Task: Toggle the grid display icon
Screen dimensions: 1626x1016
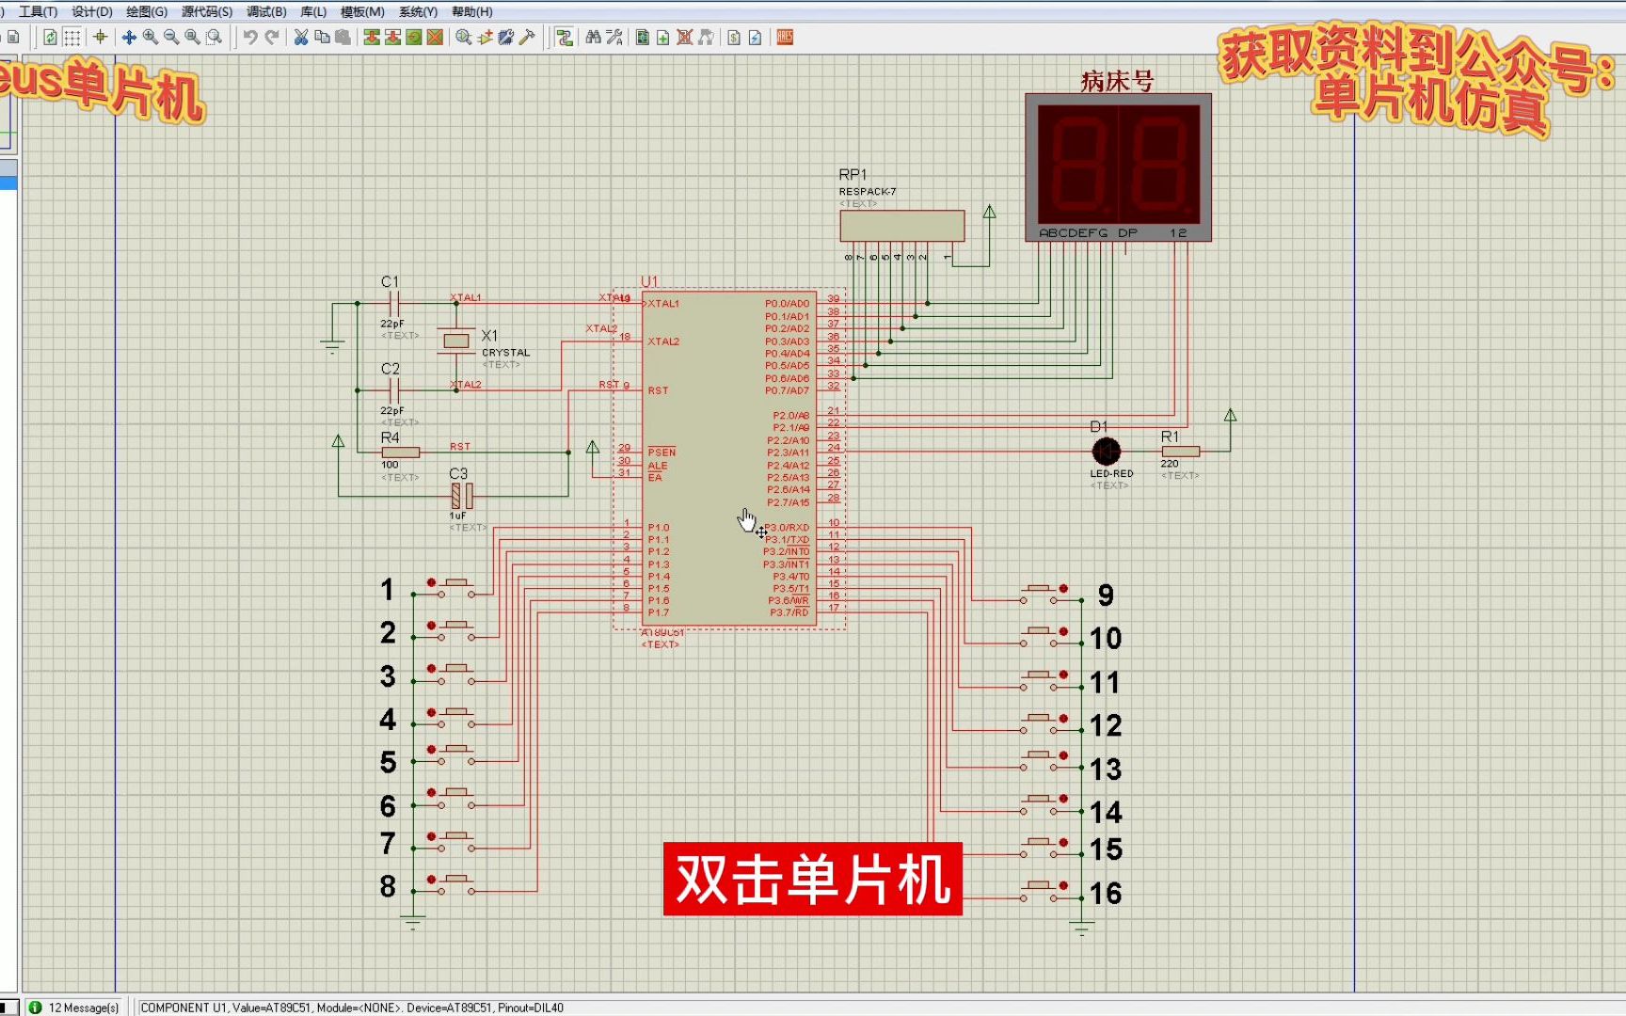Action: [x=72, y=37]
